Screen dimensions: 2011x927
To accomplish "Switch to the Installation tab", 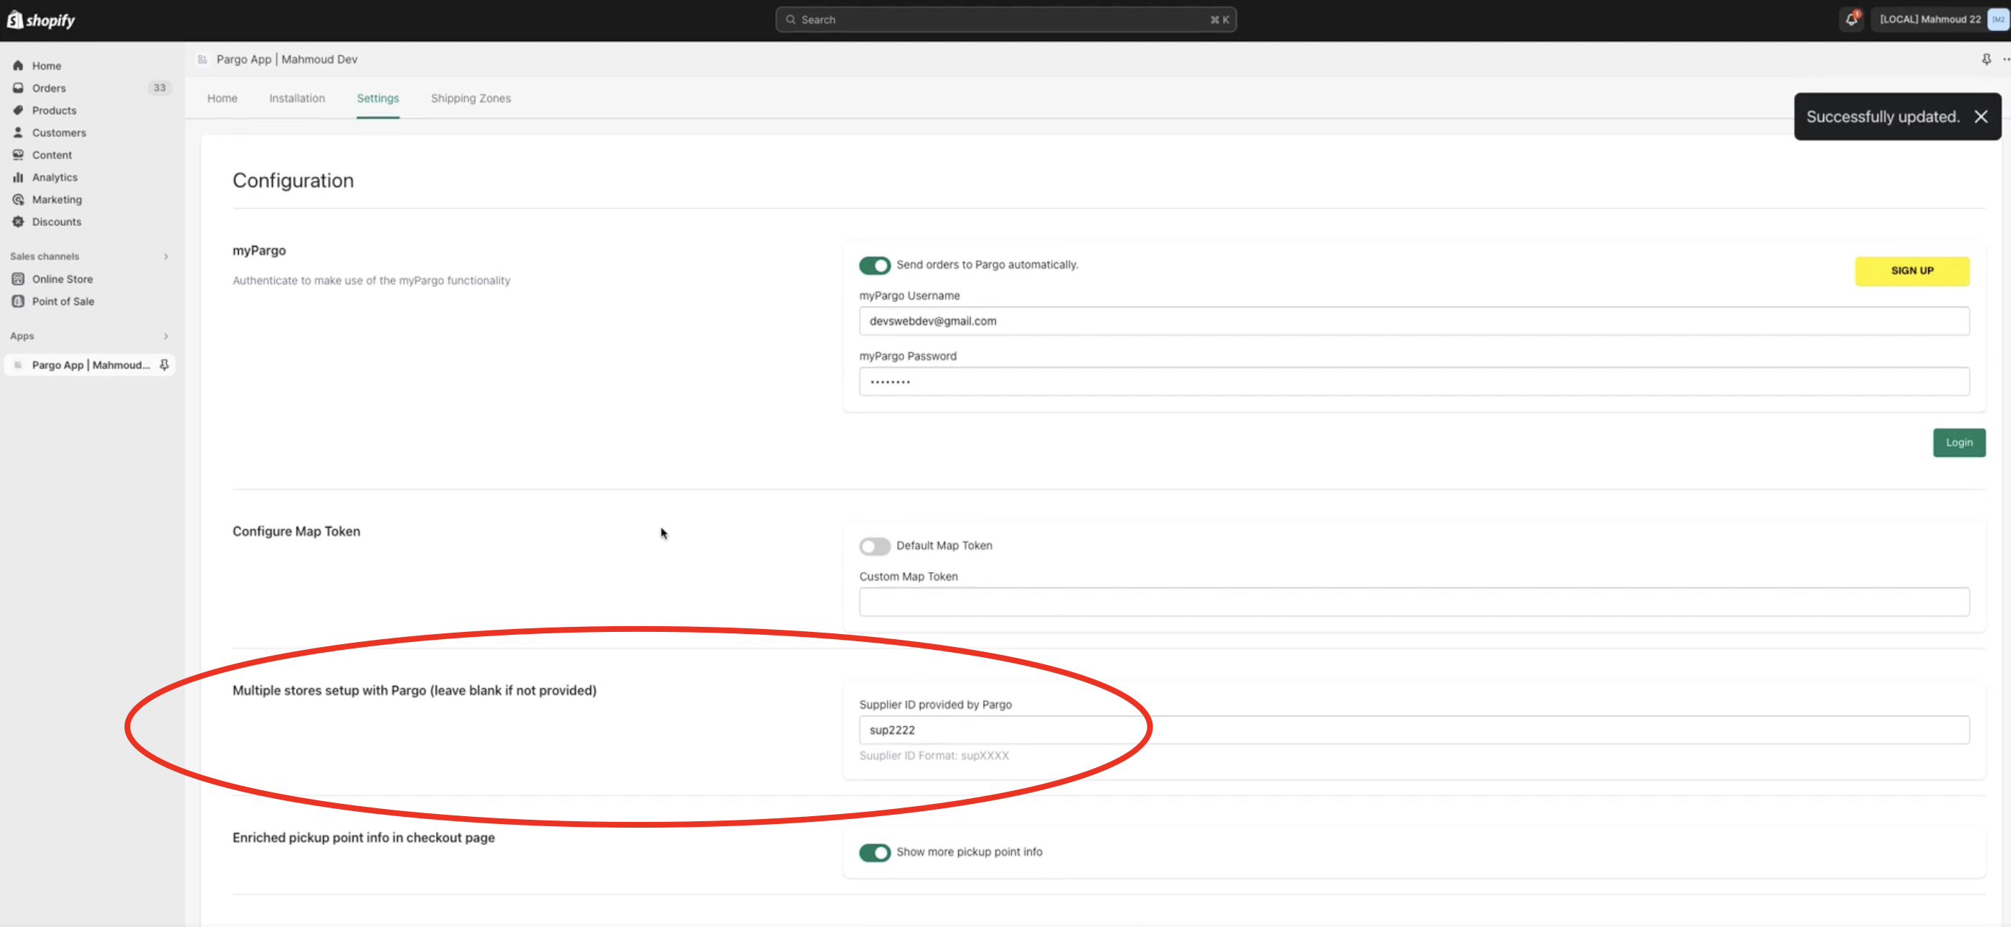I will [x=297, y=99].
